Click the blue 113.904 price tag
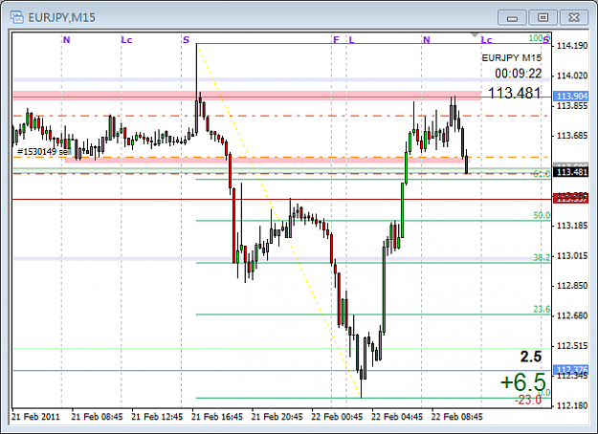Viewport: 598px width, 434px height. 572,97
